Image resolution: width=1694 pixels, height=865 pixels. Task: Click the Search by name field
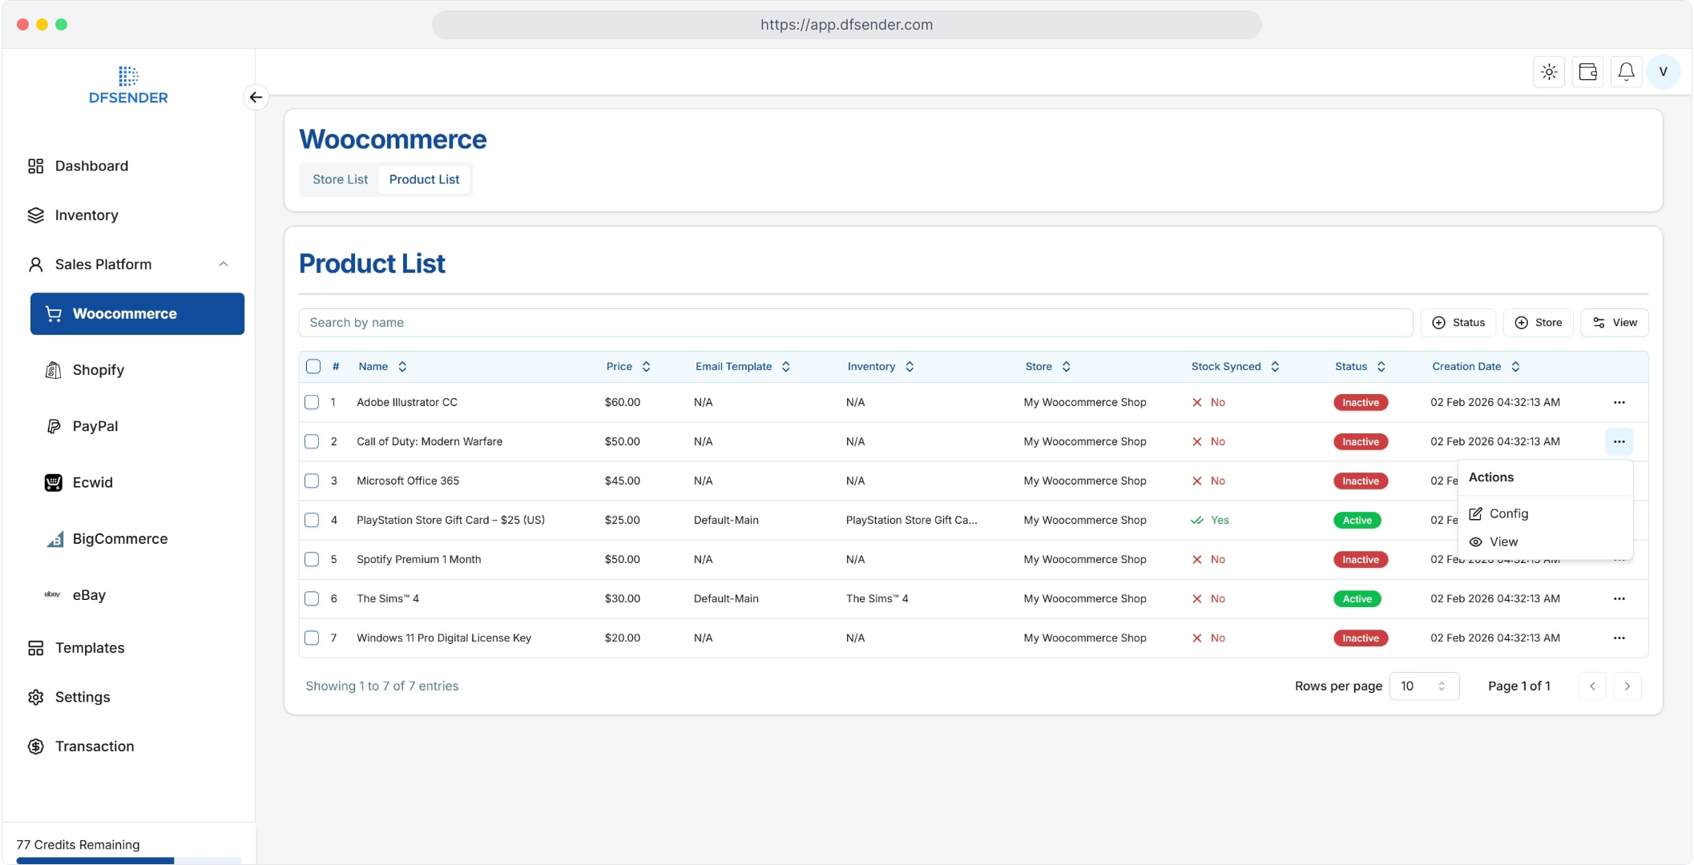point(855,323)
